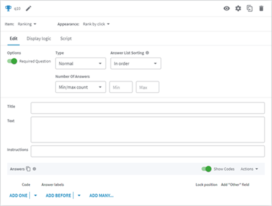The image size is (272, 206).
Task: Click the copy icon beside the Answers heading
Action: pyautogui.click(x=28, y=169)
